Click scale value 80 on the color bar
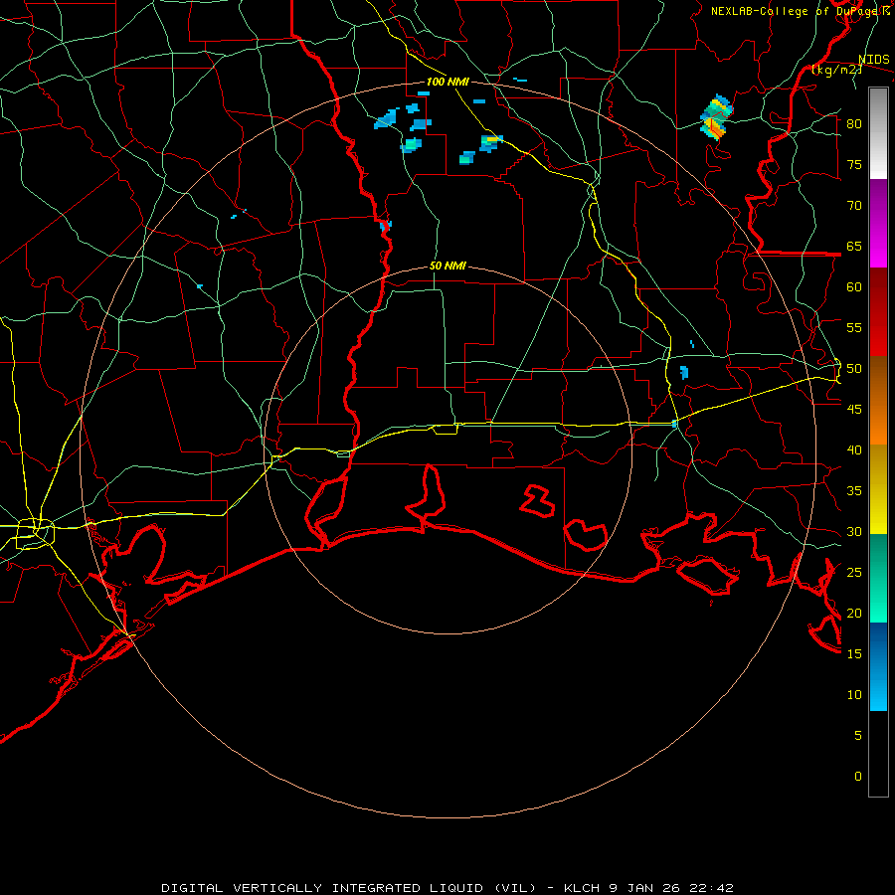This screenshot has height=895, width=895. coord(854,124)
